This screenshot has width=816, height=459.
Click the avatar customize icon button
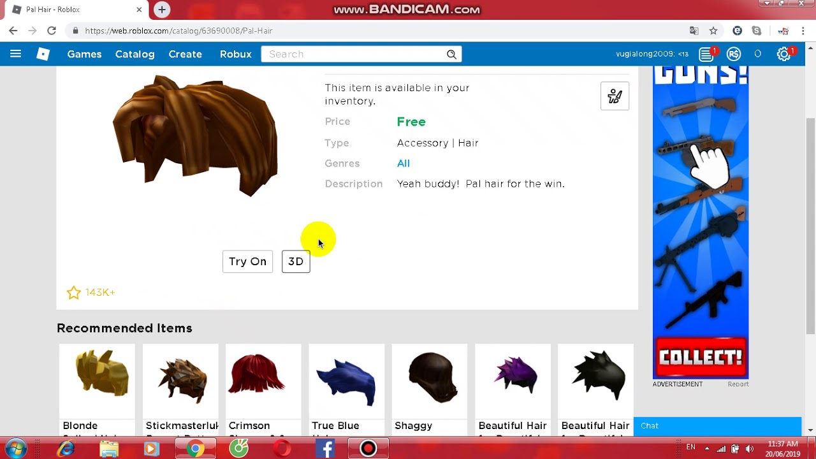pyautogui.click(x=615, y=96)
